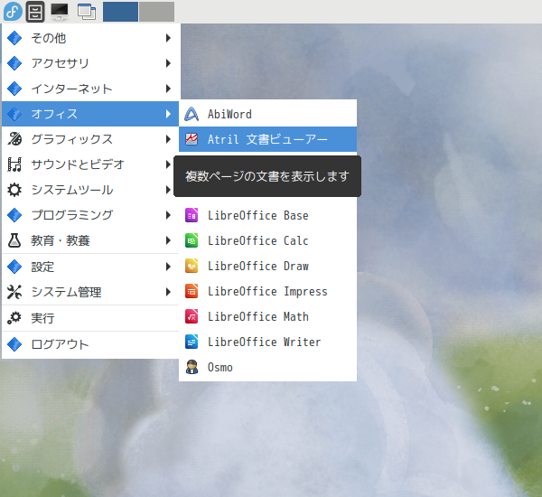Click the その他 label text
The height and width of the screenshot is (497, 542).
pos(49,38)
